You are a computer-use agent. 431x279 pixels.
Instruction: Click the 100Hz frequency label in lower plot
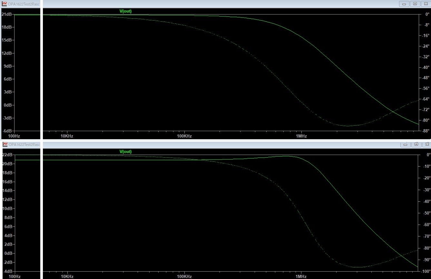tap(15, 276)
